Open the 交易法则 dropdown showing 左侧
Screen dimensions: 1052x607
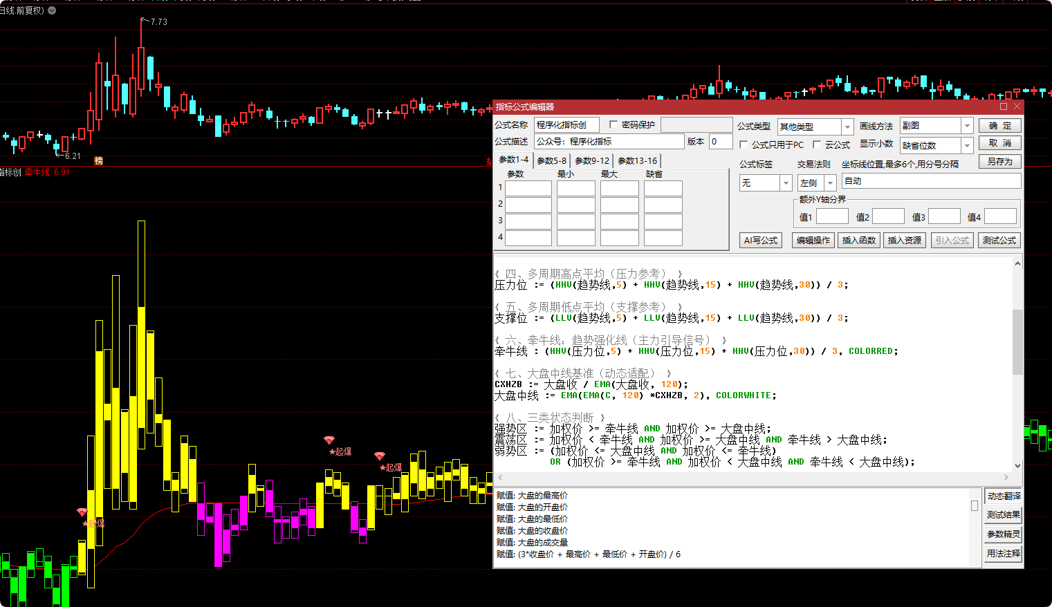point(830,183)
